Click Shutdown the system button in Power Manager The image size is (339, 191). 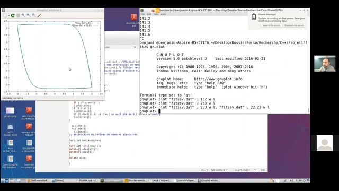[x=294, y=25]
